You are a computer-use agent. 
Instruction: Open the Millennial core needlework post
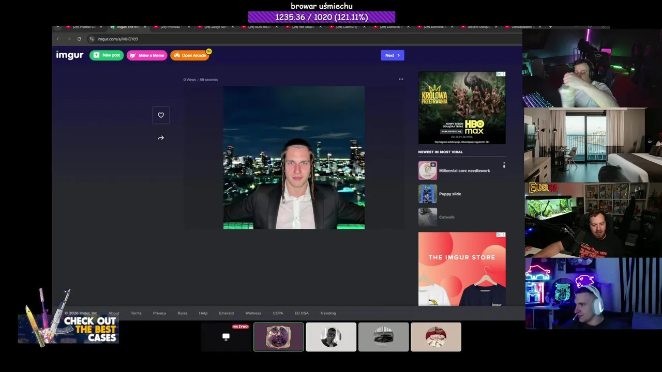point(464,171)
